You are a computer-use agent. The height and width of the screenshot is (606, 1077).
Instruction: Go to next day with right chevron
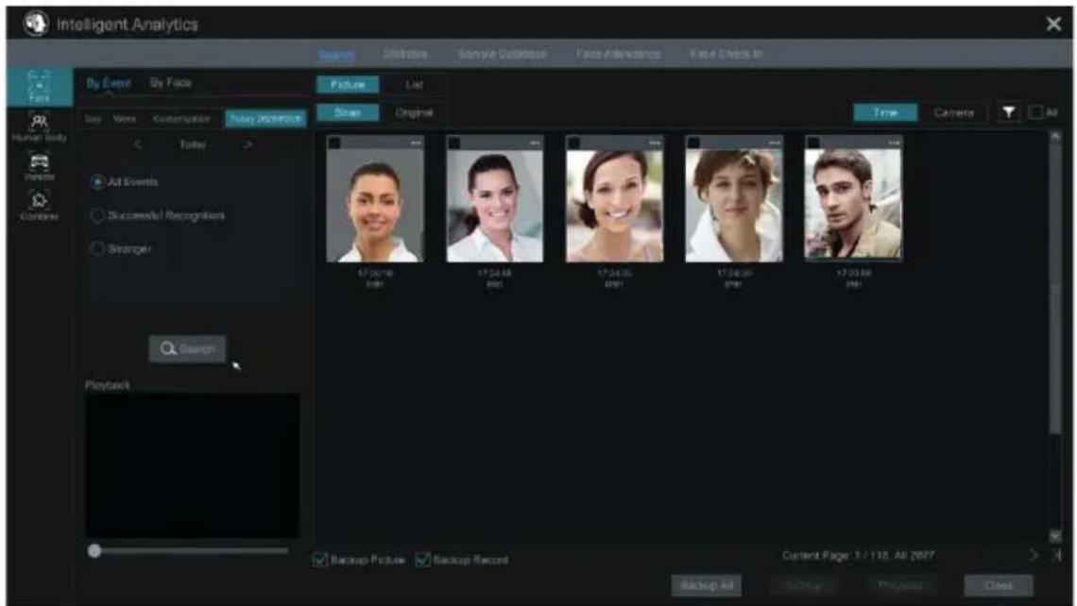click(248, 144)
